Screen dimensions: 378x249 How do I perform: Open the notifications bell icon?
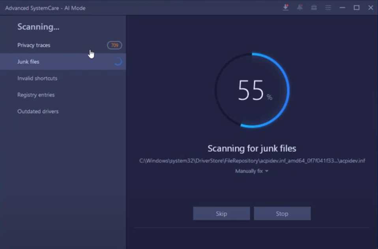(299, 7)
